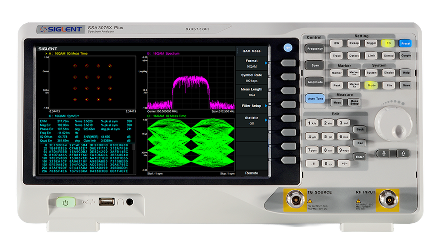
Task: Select the Meas Length 1024 entry
Action: coord(251,92)
